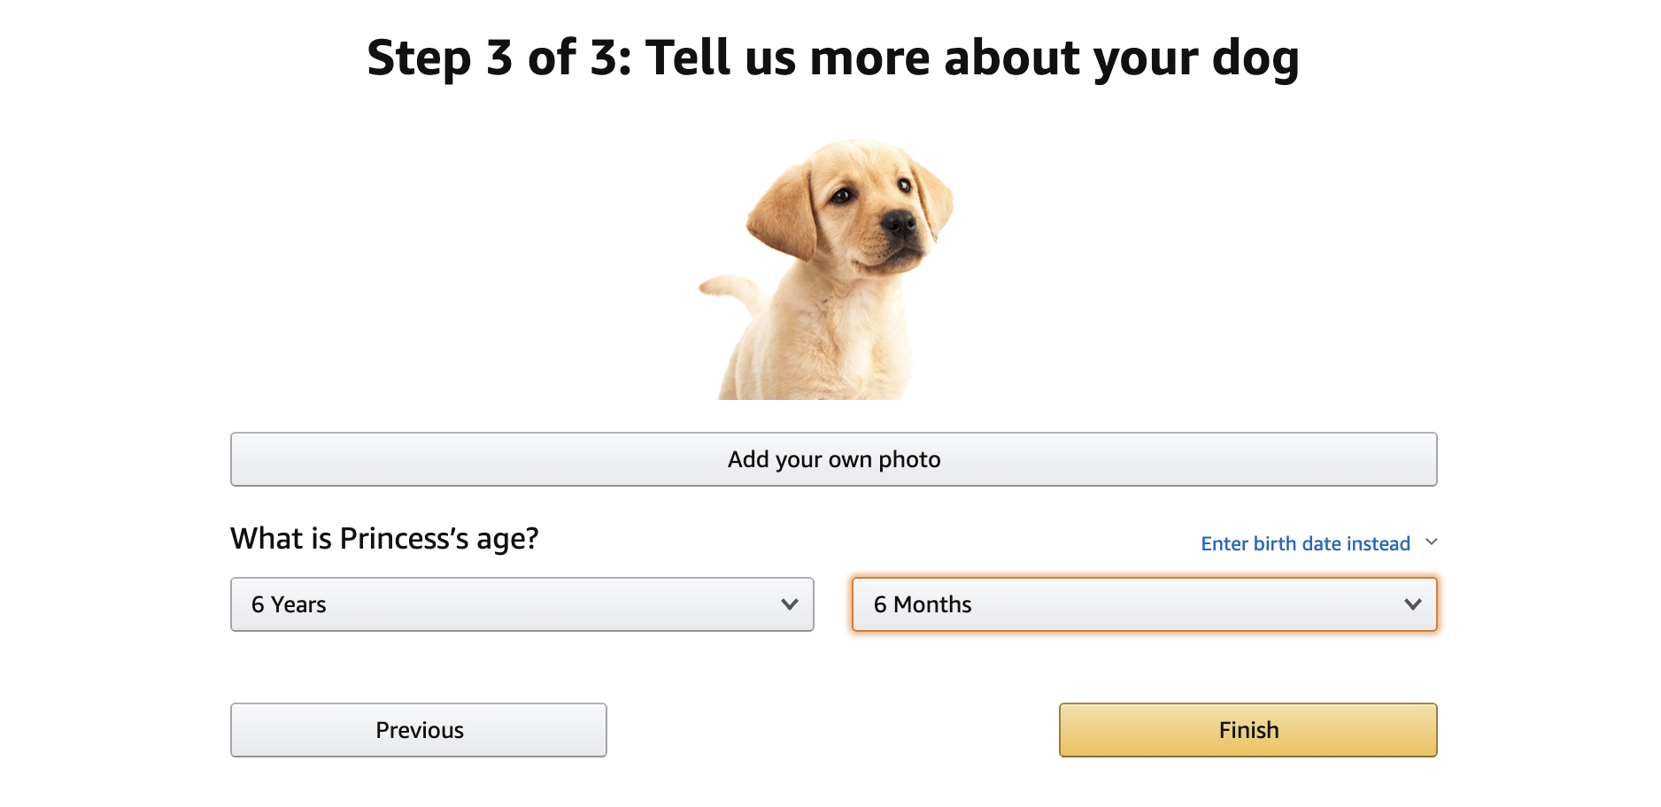Click the Previous button to go back
Screen dimensions: 1661x807
pyautogui.click(x=418, y=730)
